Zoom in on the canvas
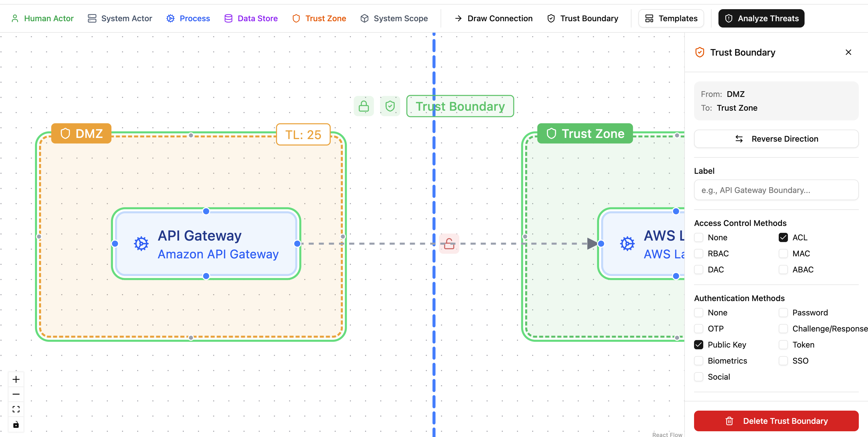This screenshot has height=437, width=868. click(x=16, y=379)
